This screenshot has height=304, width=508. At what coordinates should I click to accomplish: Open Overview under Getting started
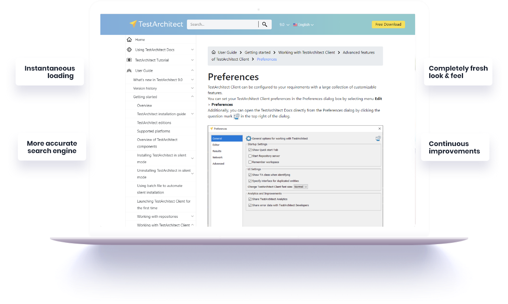(x=145, y=106)
